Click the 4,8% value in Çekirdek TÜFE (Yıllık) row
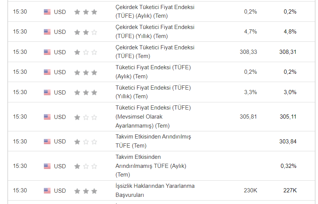Viewport: 318px width, 204px height. tap(290, 32)
